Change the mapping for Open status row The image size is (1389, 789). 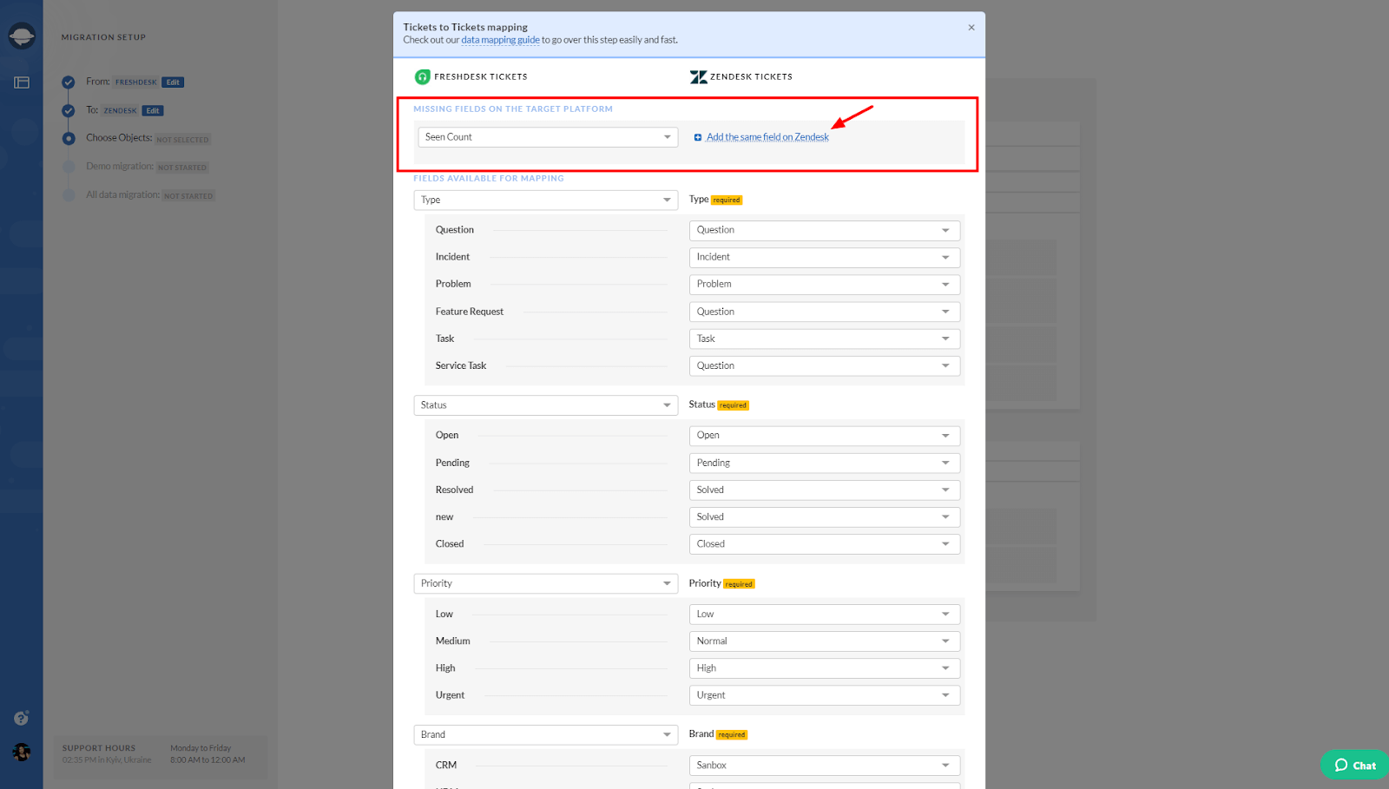[x=825, y=436]
